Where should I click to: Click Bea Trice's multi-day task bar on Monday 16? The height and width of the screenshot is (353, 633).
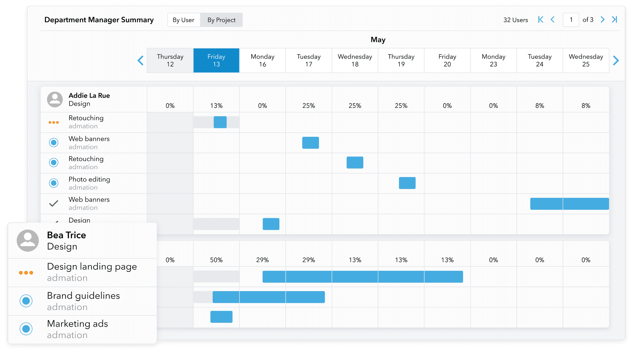(274, 276)
